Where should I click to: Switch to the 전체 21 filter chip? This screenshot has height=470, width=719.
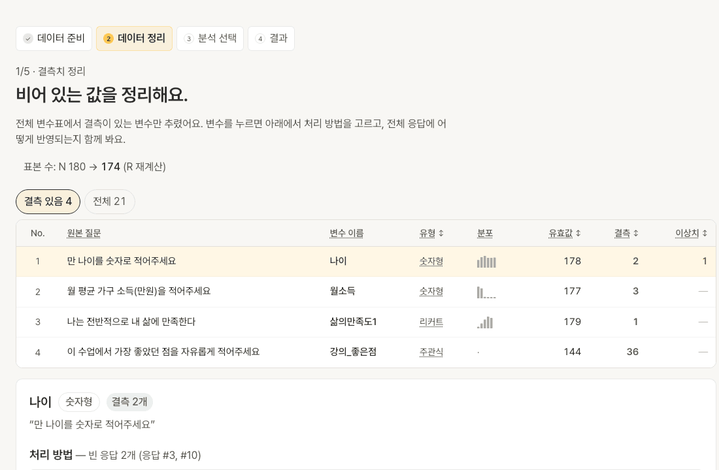(110, 202)
